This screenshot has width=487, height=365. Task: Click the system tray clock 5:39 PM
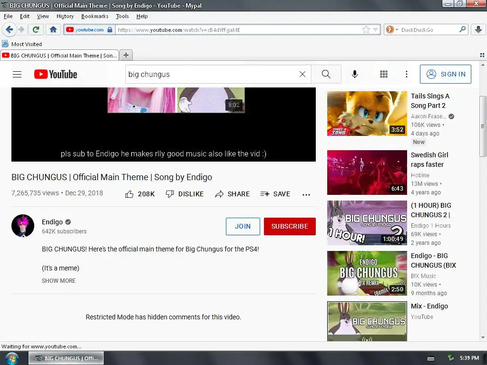pyautogui.click(x=469, y=358)
